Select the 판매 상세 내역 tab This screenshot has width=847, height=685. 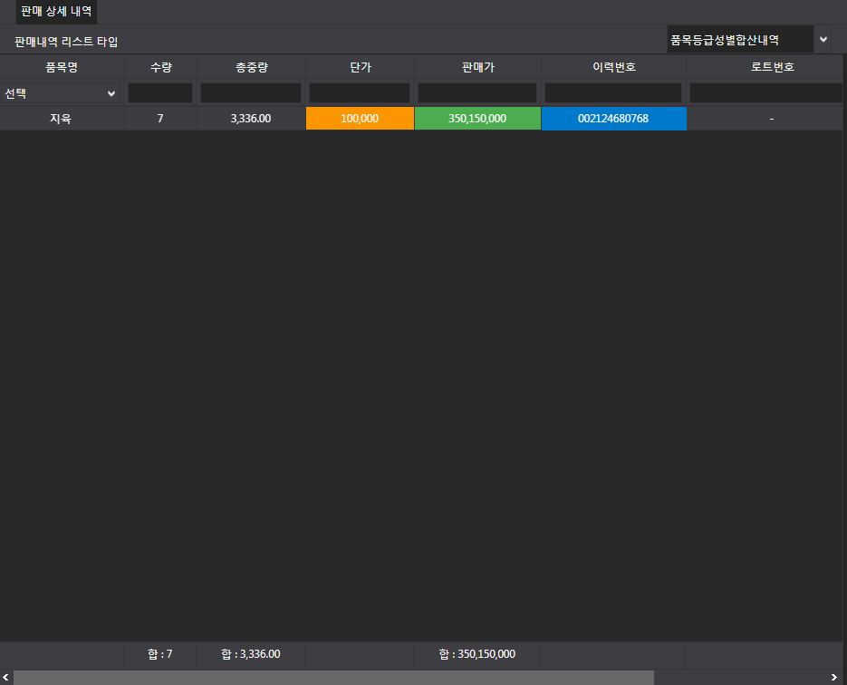click(x=56, y=12)
